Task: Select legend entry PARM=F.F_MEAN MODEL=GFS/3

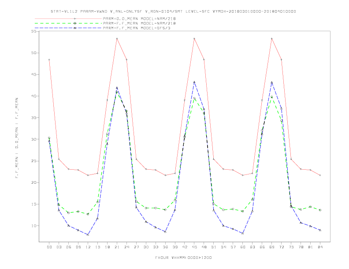Action: coord(137,28)
